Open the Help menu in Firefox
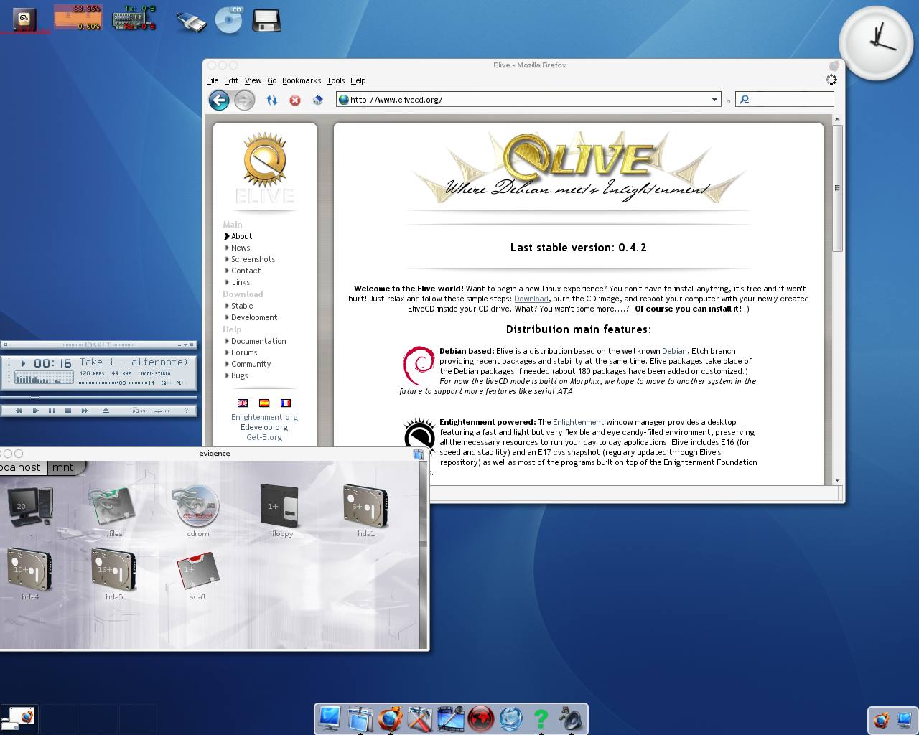919x735 pixels. pos(358,80)
